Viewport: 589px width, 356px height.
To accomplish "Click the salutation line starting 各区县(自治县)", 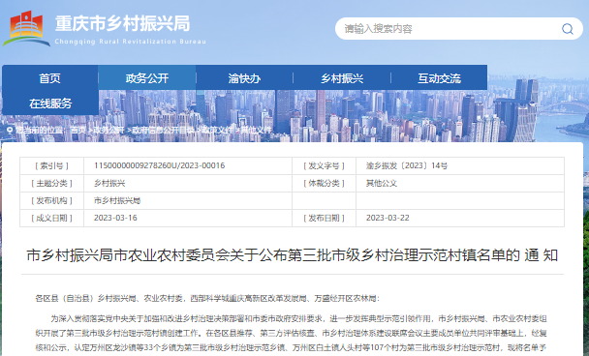I will (207, 299).
